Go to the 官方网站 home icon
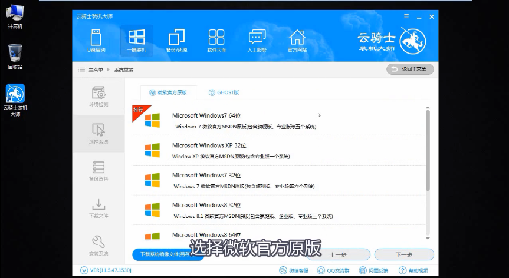509x278 pixels. coord(297,41)
